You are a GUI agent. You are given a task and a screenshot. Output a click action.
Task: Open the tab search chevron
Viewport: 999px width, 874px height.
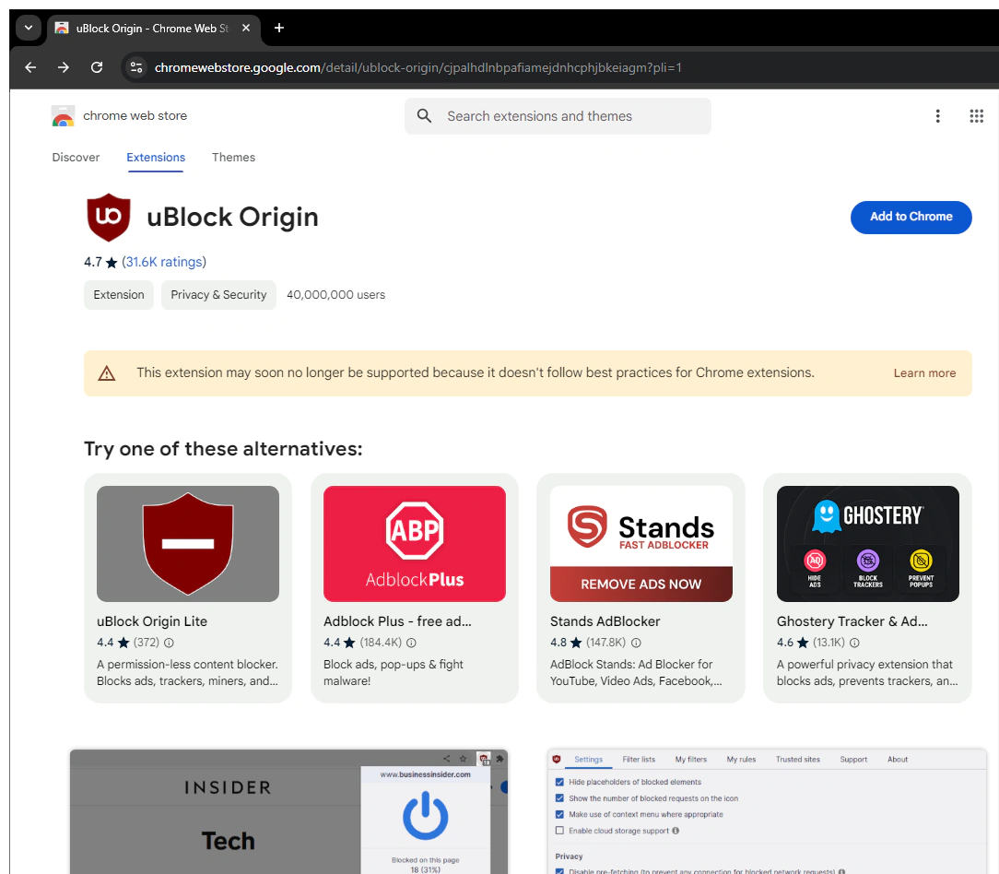point(28,28)
